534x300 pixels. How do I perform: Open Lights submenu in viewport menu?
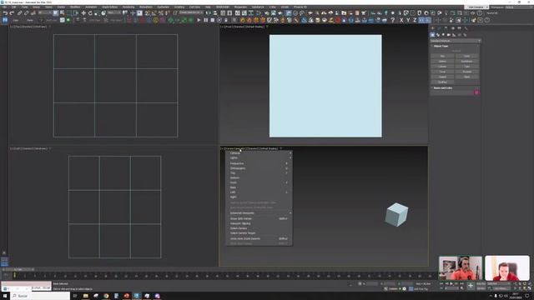pyautogui.click(x=259, y=157)
